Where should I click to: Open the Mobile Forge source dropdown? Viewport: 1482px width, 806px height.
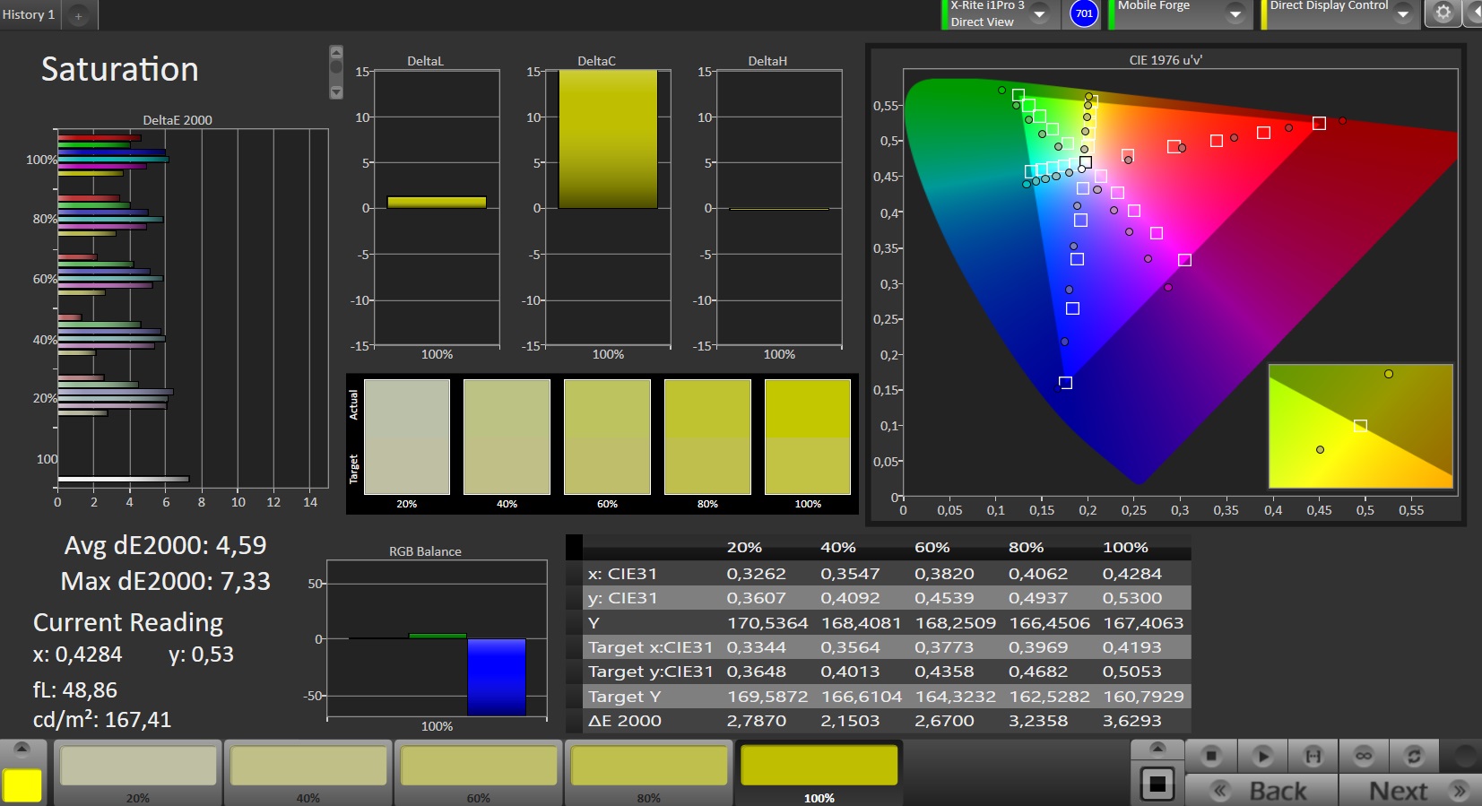pyautogui.click(x=1235, y=14)
